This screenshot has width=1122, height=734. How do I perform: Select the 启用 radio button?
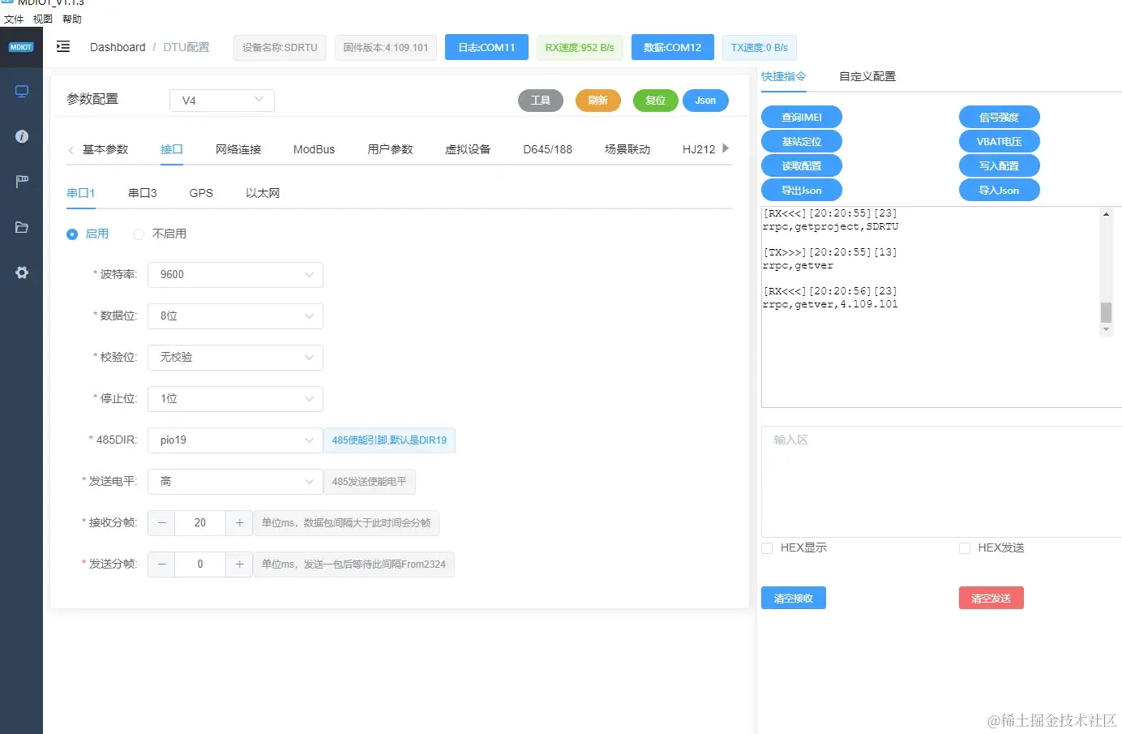click(x=72, y=234)
